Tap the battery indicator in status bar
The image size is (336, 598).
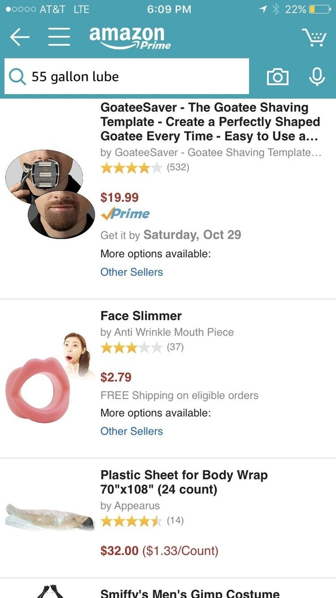point(319,9)
